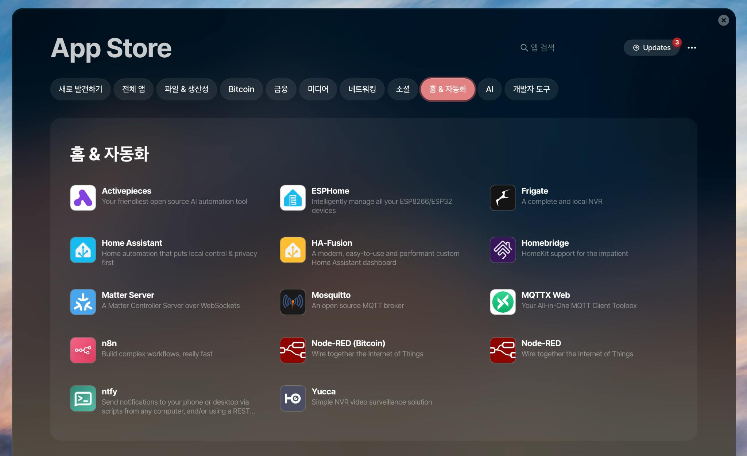The height and width of the screenshot is (456, 747).
Task: Switch to the Bitcoin category tab
Action: coord(241,89)
